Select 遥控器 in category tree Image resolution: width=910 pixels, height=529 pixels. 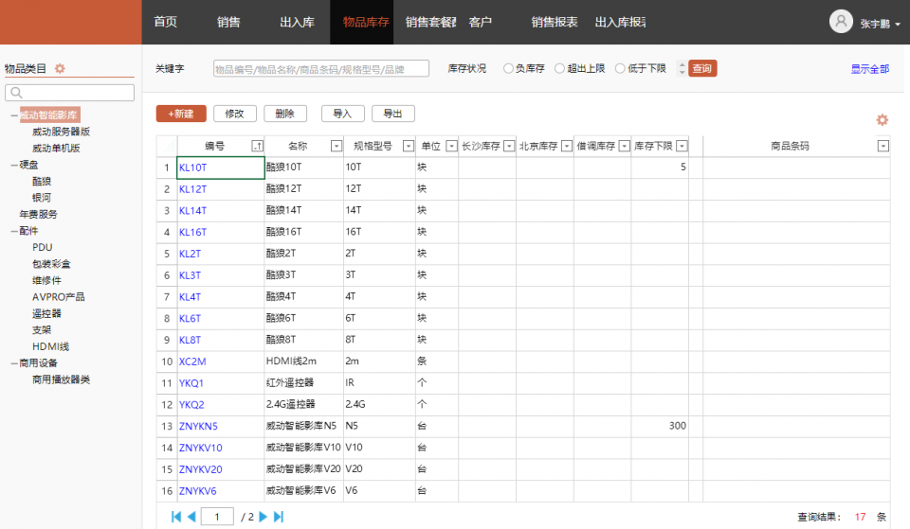point(46,313)
